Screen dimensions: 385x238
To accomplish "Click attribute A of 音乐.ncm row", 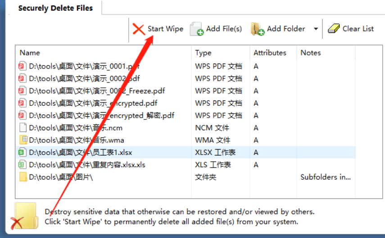I will click(x=256, y=128).
